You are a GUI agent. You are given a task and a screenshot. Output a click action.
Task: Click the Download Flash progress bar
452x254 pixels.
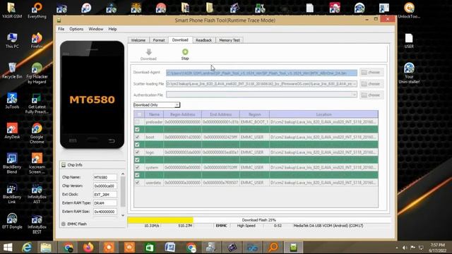pyautogui.click(x=258, y=220)
